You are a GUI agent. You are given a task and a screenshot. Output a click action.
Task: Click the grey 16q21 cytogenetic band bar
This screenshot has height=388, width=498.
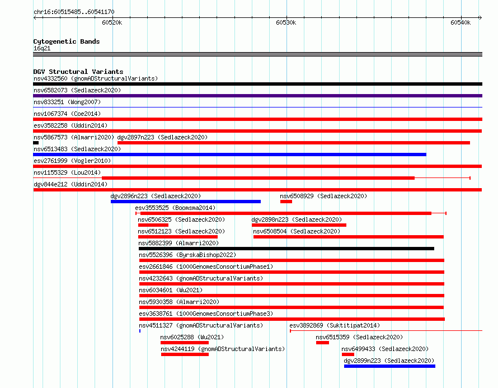pos(257,54)
